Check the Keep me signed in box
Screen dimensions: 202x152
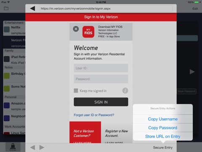pyautogui.click(x=76, y=91)
